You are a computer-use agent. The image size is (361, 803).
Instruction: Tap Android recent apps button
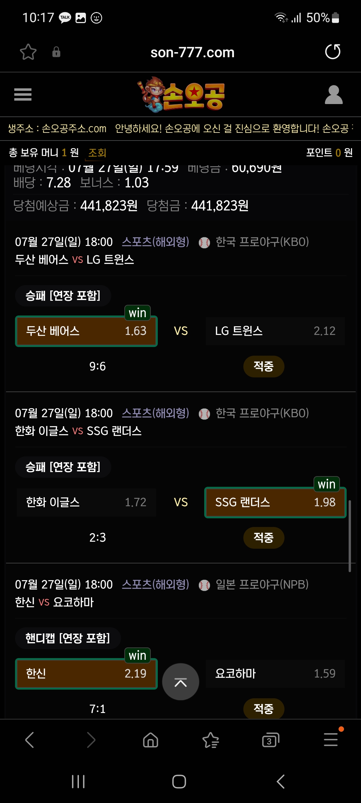point(79,782)
